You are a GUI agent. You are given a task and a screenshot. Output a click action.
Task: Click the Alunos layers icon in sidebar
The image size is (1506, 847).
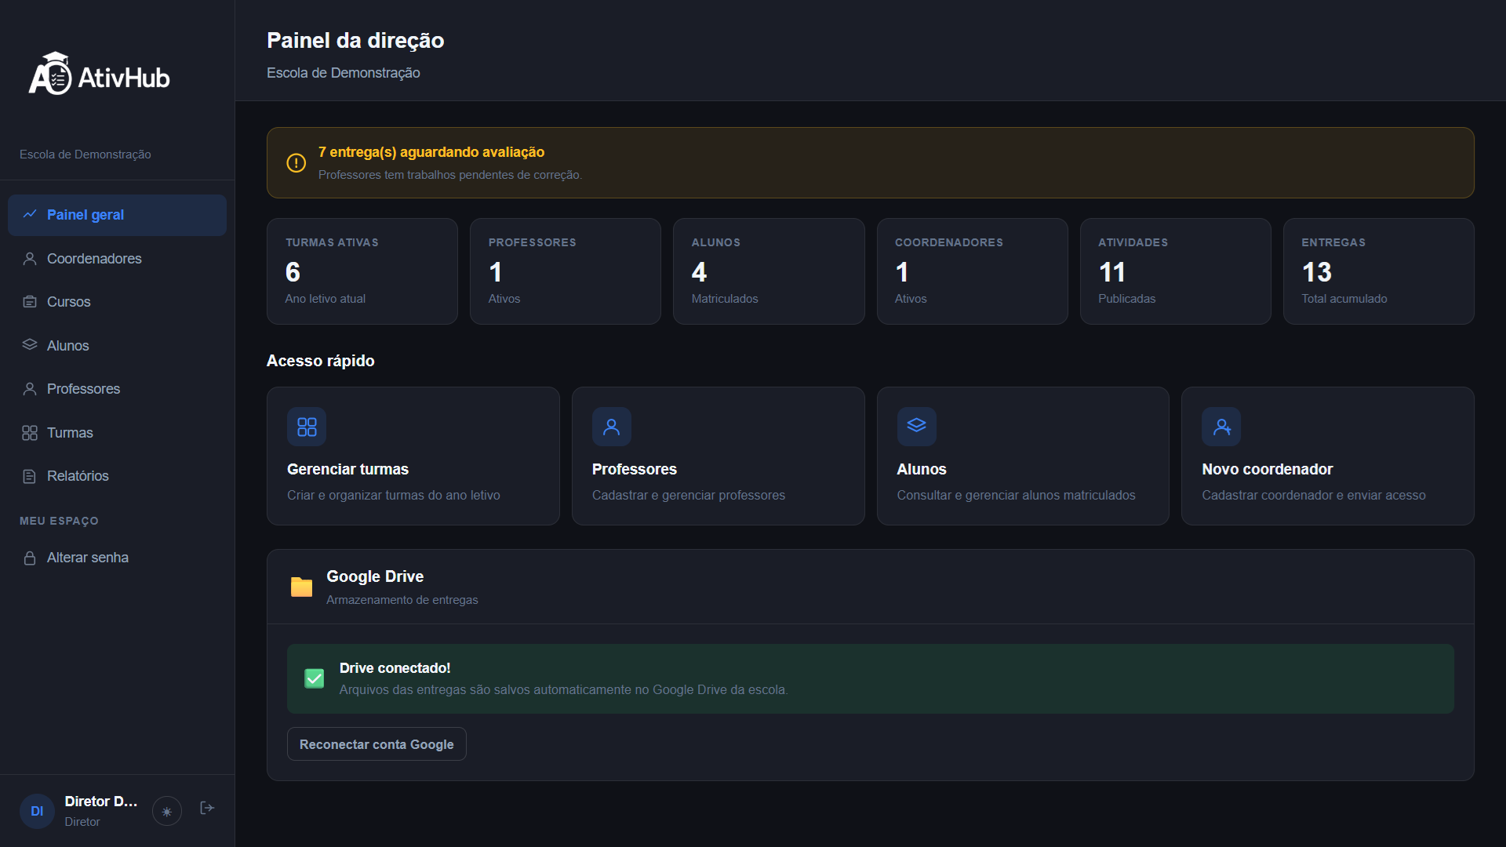[30, 345]
